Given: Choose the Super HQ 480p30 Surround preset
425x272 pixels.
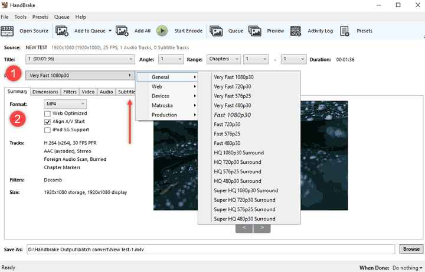Looking at the screenshot, I should point(249,219).
